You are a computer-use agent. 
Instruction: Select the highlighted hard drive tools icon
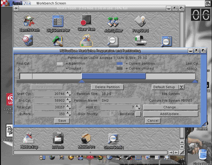point(86,41)
